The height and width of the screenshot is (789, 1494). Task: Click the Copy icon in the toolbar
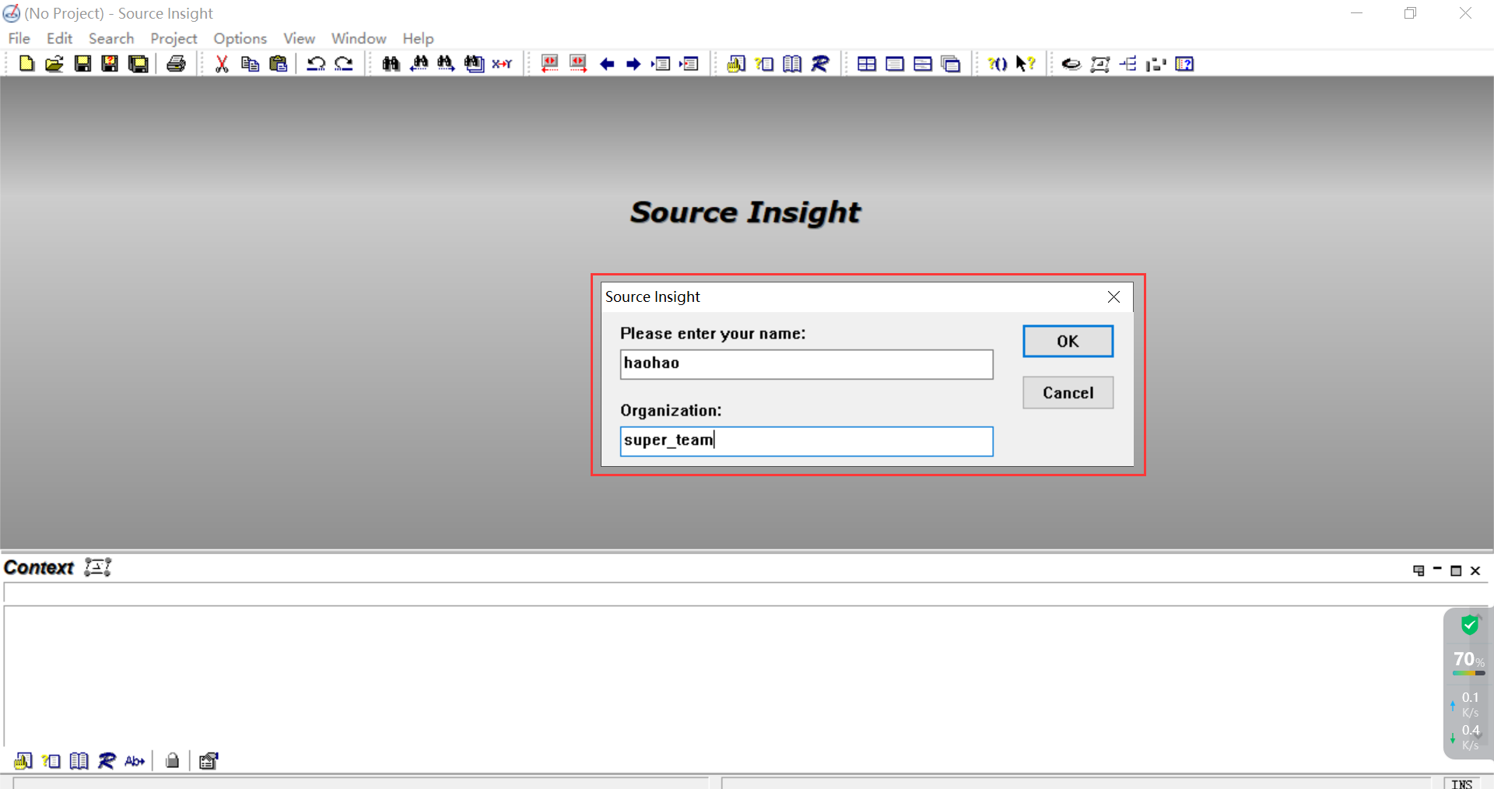250,64
